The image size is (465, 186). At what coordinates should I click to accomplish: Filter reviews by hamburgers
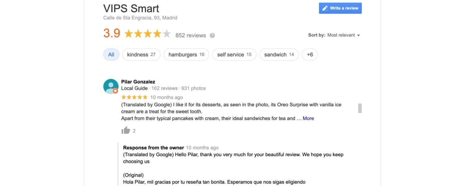tap(186, 54)
